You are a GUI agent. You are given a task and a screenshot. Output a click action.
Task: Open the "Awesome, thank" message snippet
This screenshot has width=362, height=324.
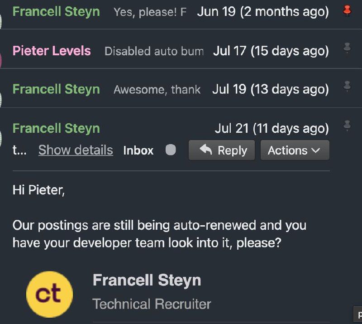tap(157, 90)
